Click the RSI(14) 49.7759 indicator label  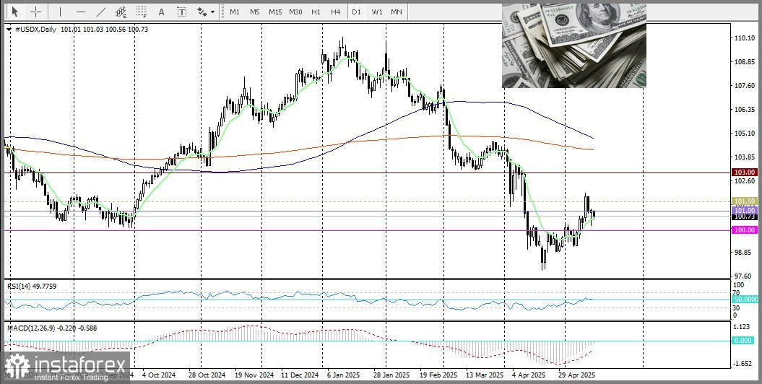(32, 287)
